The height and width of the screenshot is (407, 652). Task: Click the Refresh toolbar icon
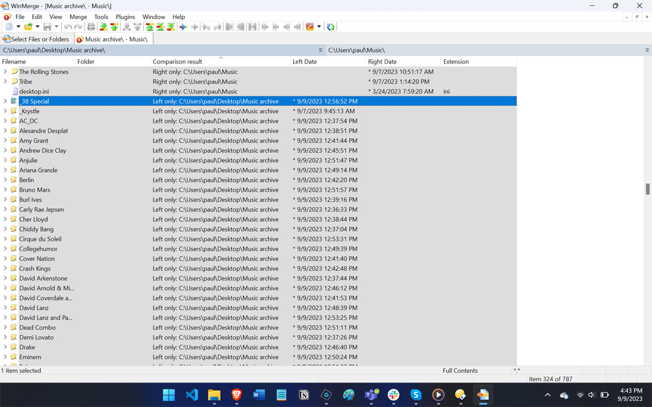coord(330,27)
